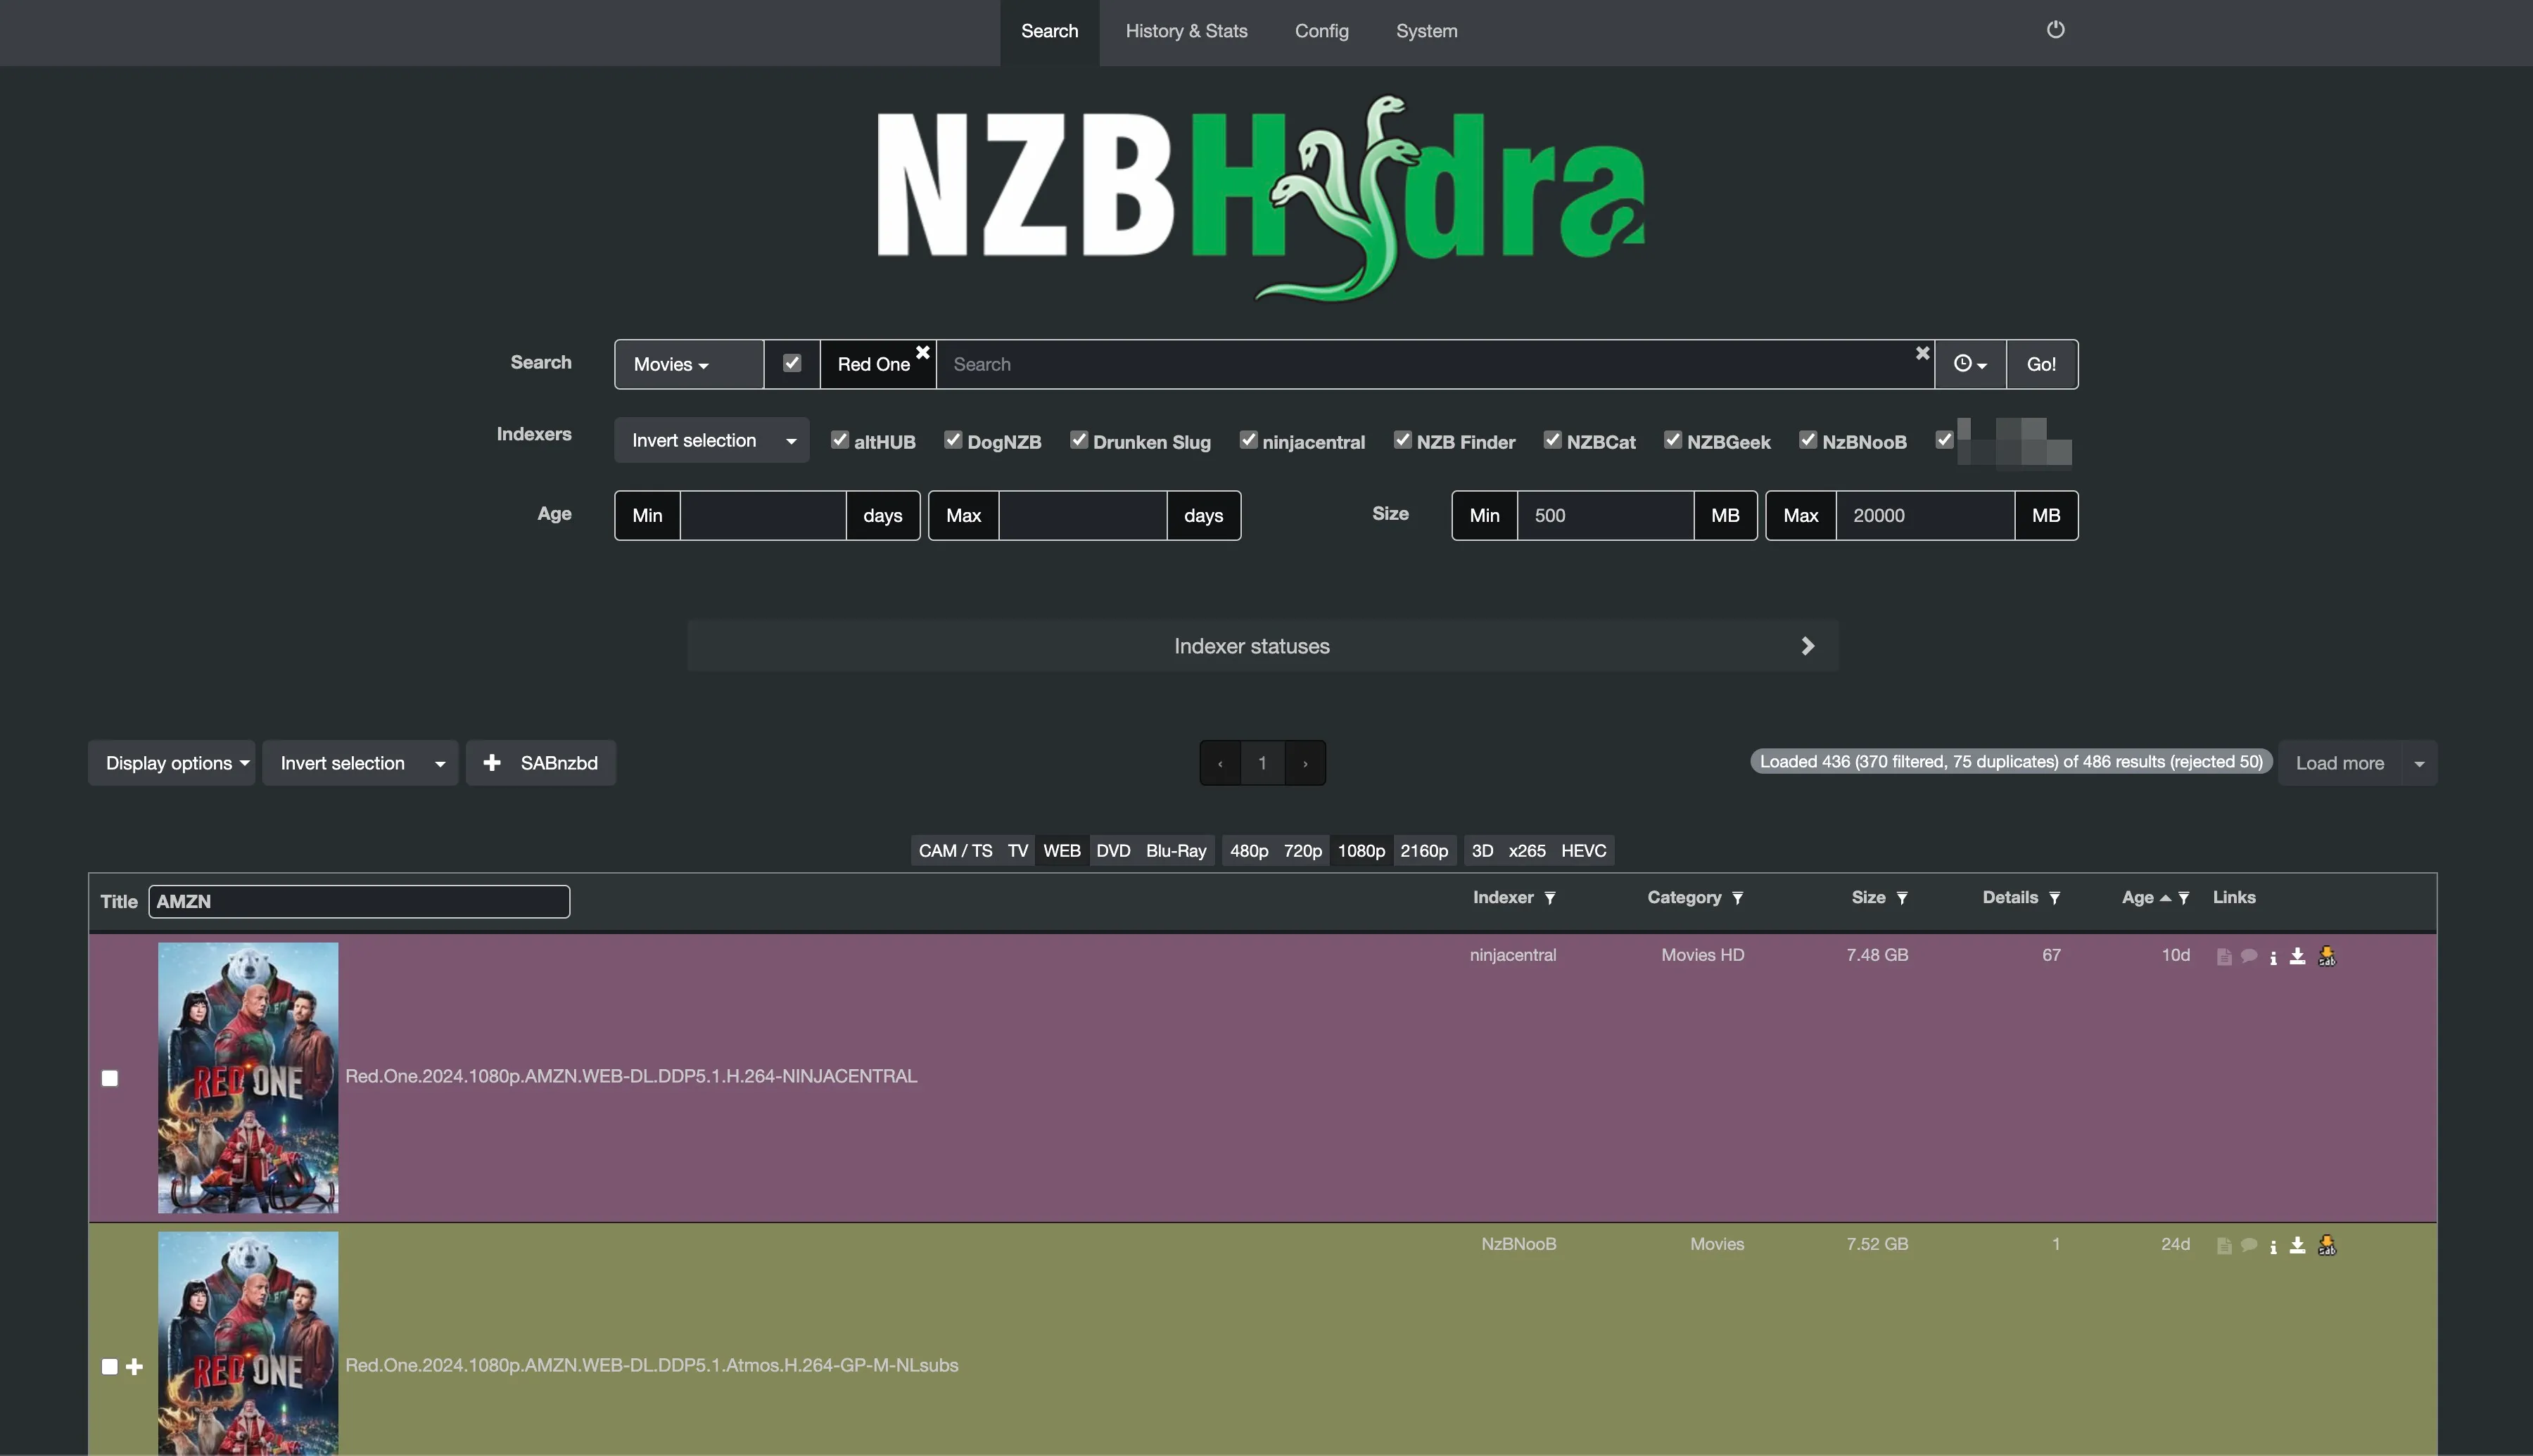Open the Config tab
The image size is (2533, 1456).
(x=1321, y=32)
